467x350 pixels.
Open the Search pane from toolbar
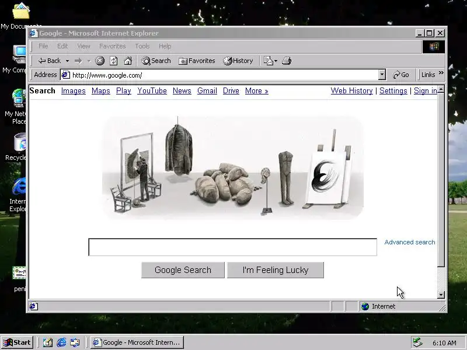tap(156, 61)
